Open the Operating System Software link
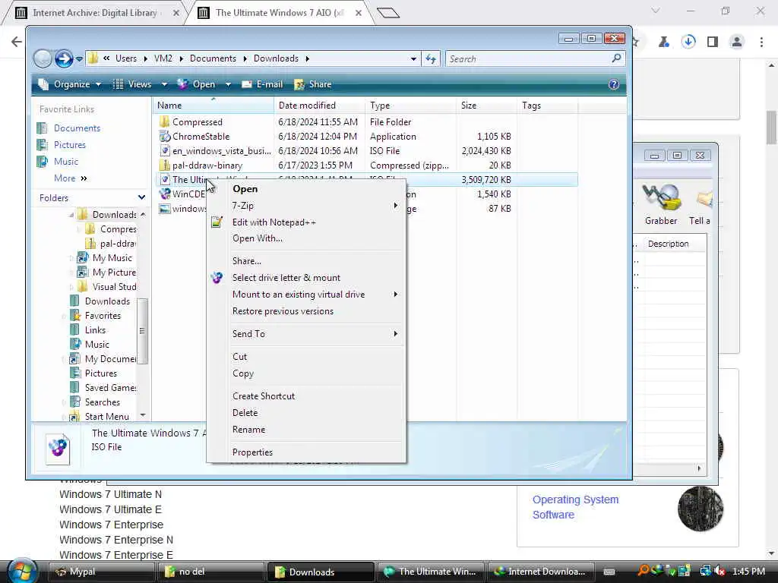This screenshot has height=583, width=778. [x=576, y=507]
